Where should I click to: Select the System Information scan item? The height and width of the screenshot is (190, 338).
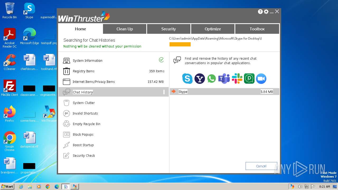[114, 60]
